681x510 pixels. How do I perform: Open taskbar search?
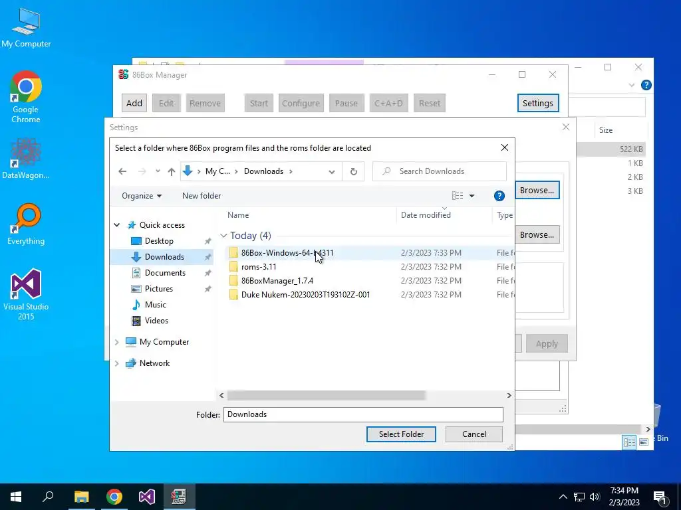pyautogui.click(x=48, y=497)
